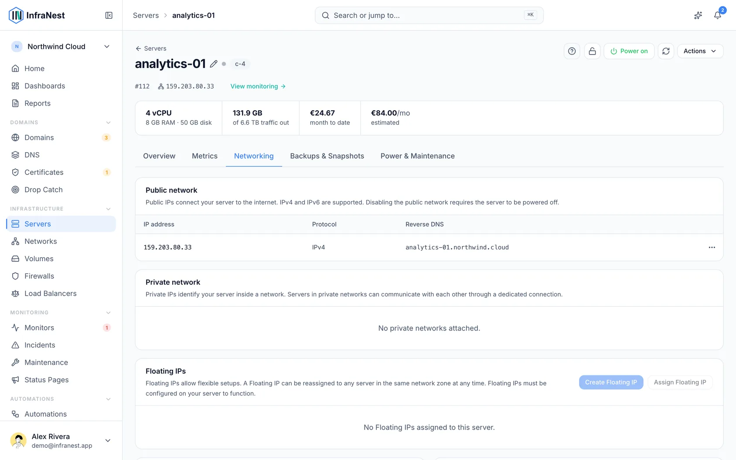
Task: Switch to the Overview tab
Action: point(159,156)
